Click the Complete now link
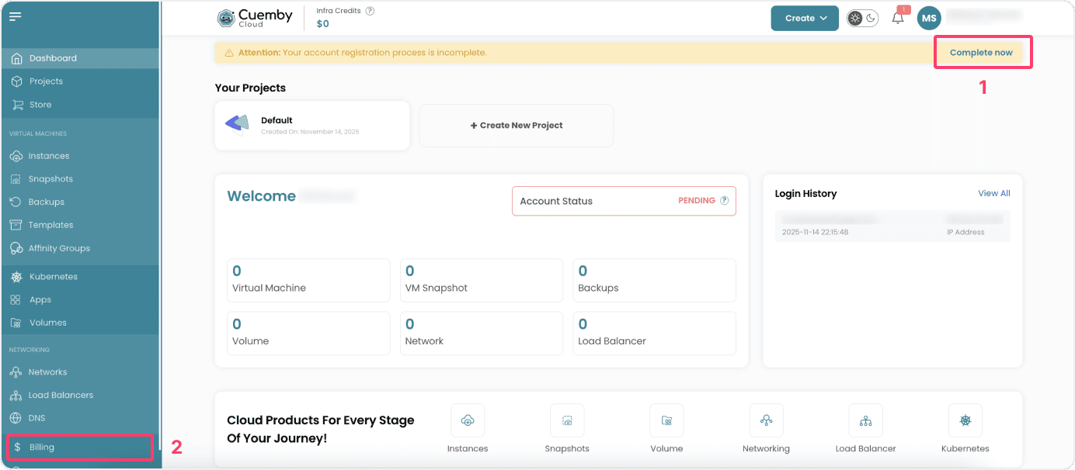 (981, 53)
